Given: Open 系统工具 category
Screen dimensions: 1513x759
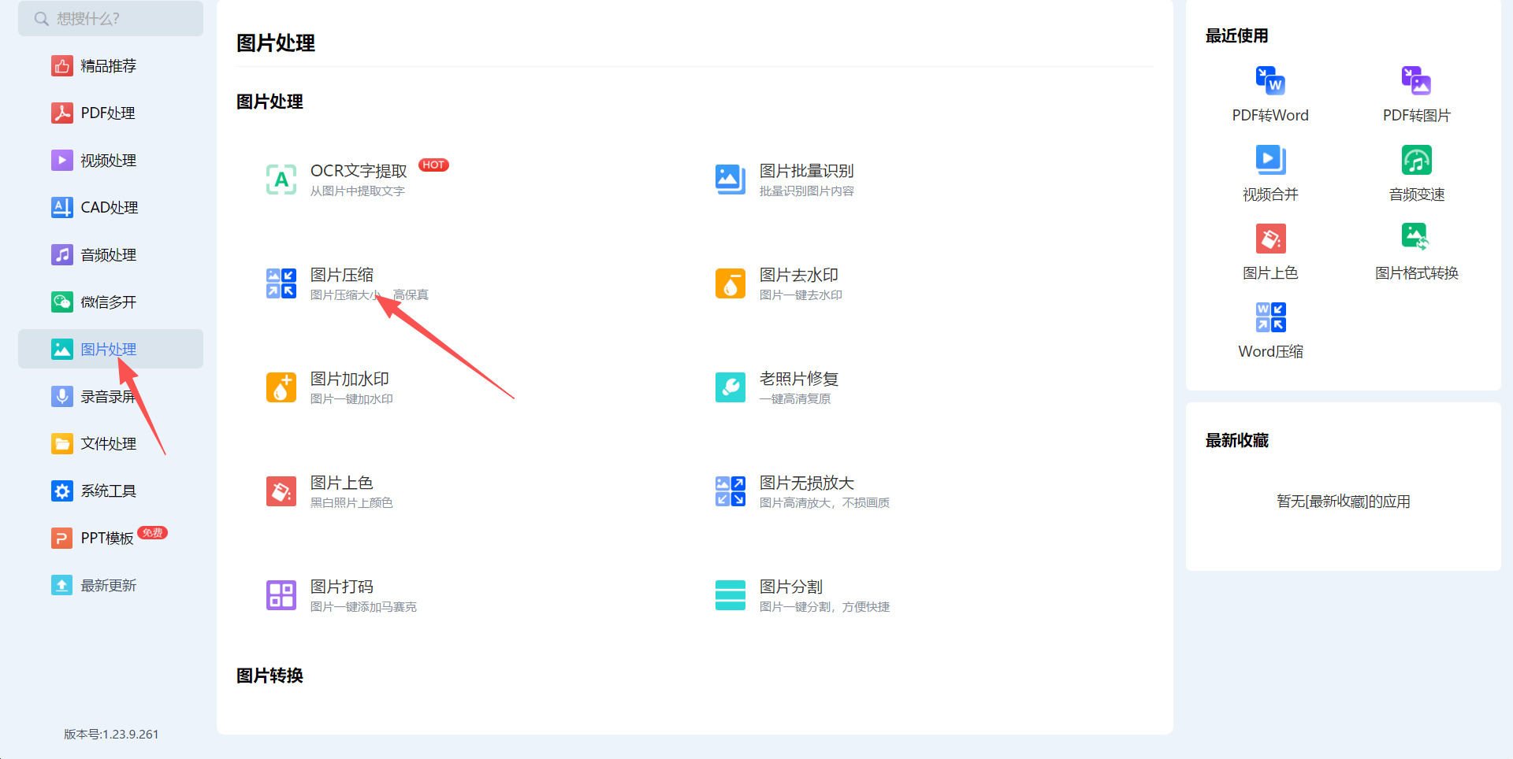Looking at the screenshot, I should 109,491.
